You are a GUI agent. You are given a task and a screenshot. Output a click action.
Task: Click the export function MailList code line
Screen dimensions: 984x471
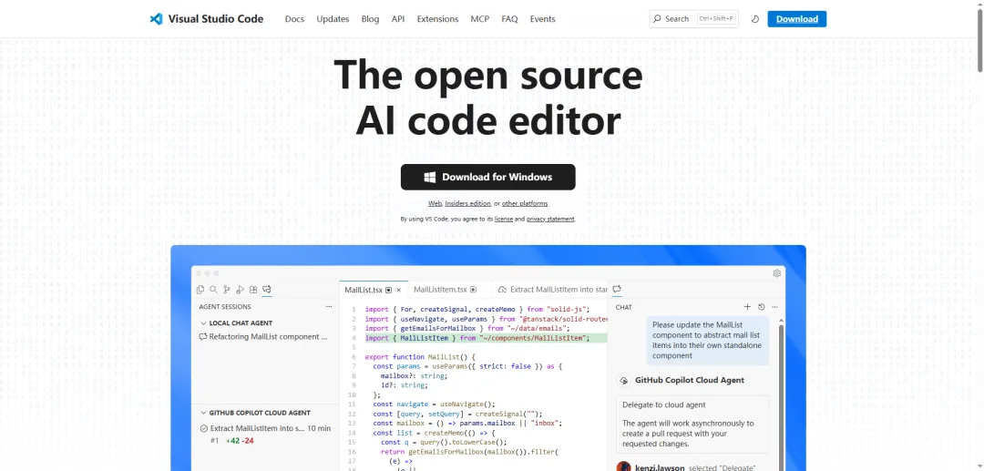click(420, 357)
